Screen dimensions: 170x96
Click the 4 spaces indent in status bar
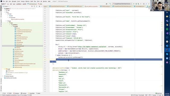(154, 95)
